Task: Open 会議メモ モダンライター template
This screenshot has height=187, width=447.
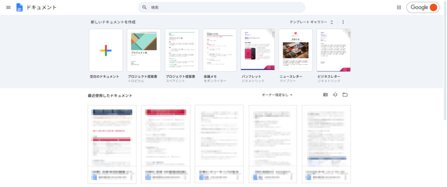Action: [x=220, y=50]
